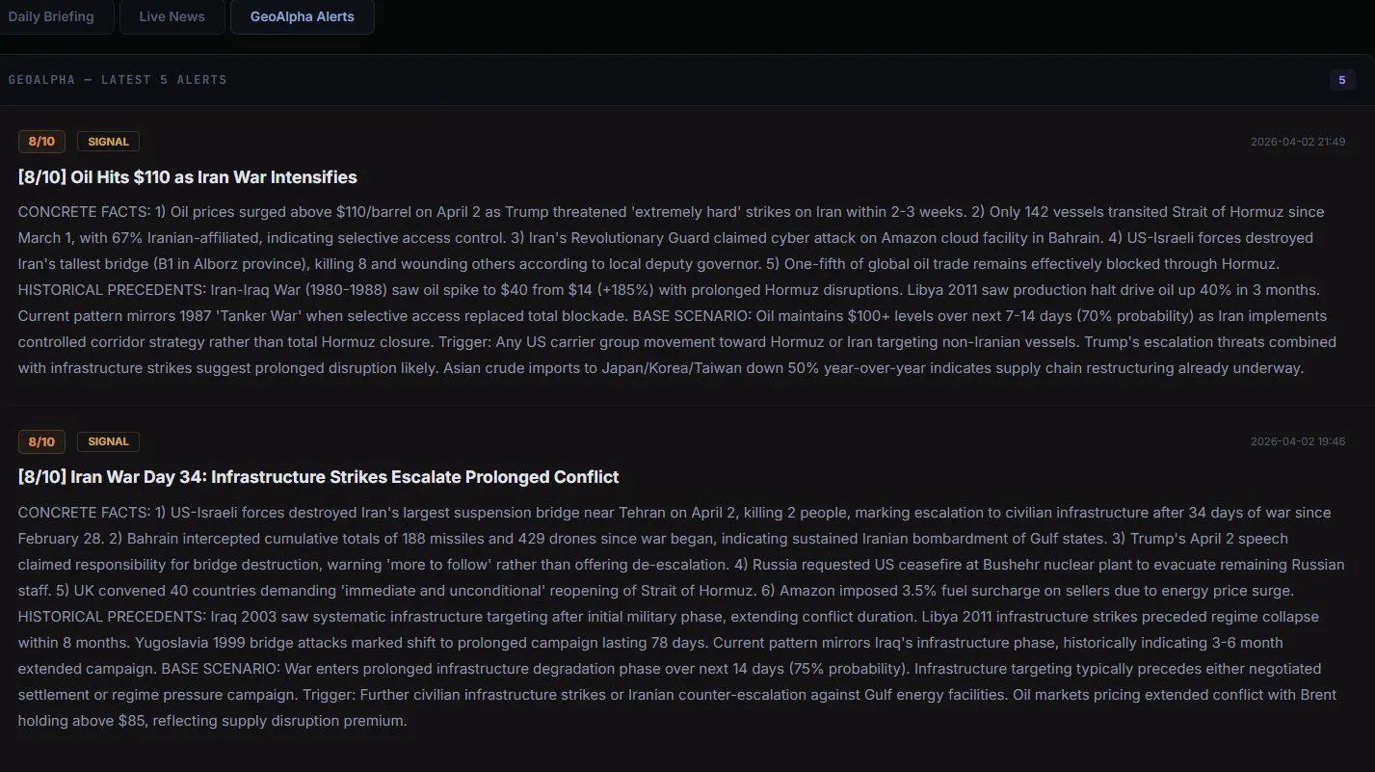Click the 8/10 badge on the Iran War Day 34 alert
Image resolution: width=1375 pixels, height=772 pixels.
pos(41,441)
